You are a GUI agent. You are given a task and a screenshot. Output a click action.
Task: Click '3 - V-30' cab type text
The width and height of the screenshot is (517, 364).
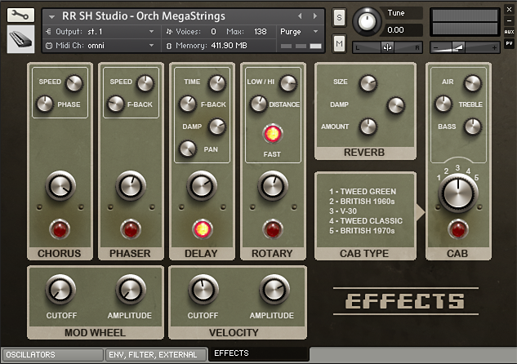pyautogui.click(x=343, y=211)
